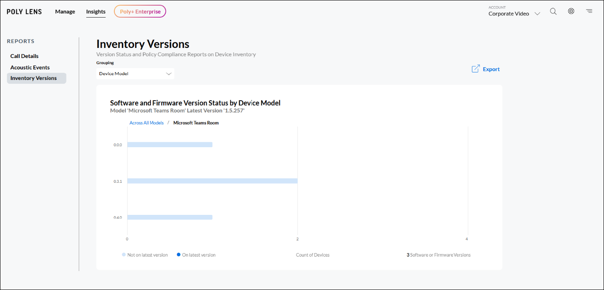This screenshot has width=604, height=290.
Task: Click the Export external-link icon
Action: point(476,69)
